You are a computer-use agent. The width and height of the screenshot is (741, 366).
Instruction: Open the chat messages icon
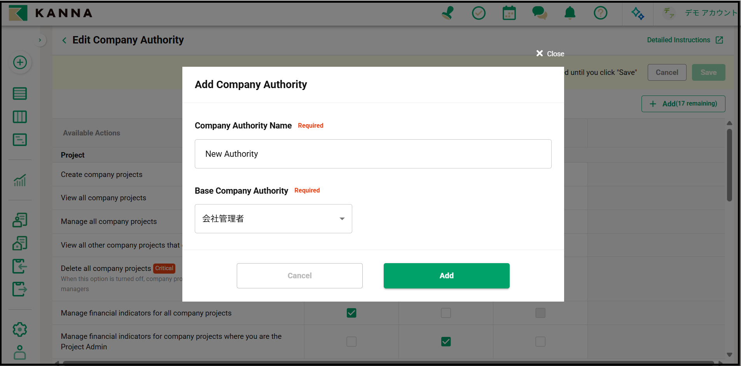[x=539, y=13]
